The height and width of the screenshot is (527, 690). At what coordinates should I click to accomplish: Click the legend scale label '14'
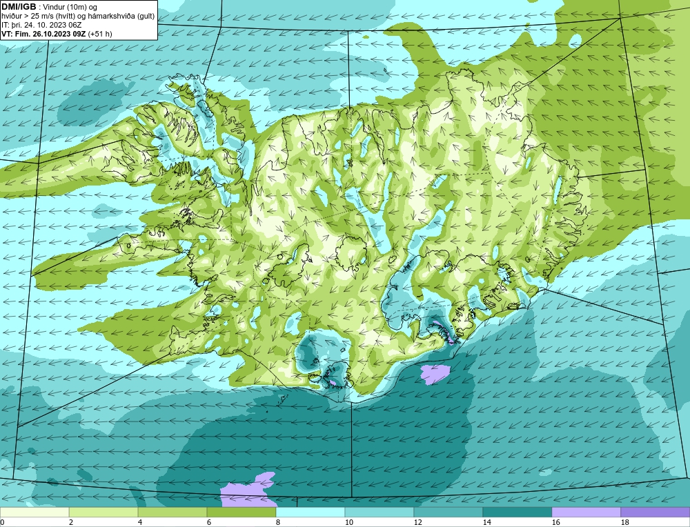[486, 522]
